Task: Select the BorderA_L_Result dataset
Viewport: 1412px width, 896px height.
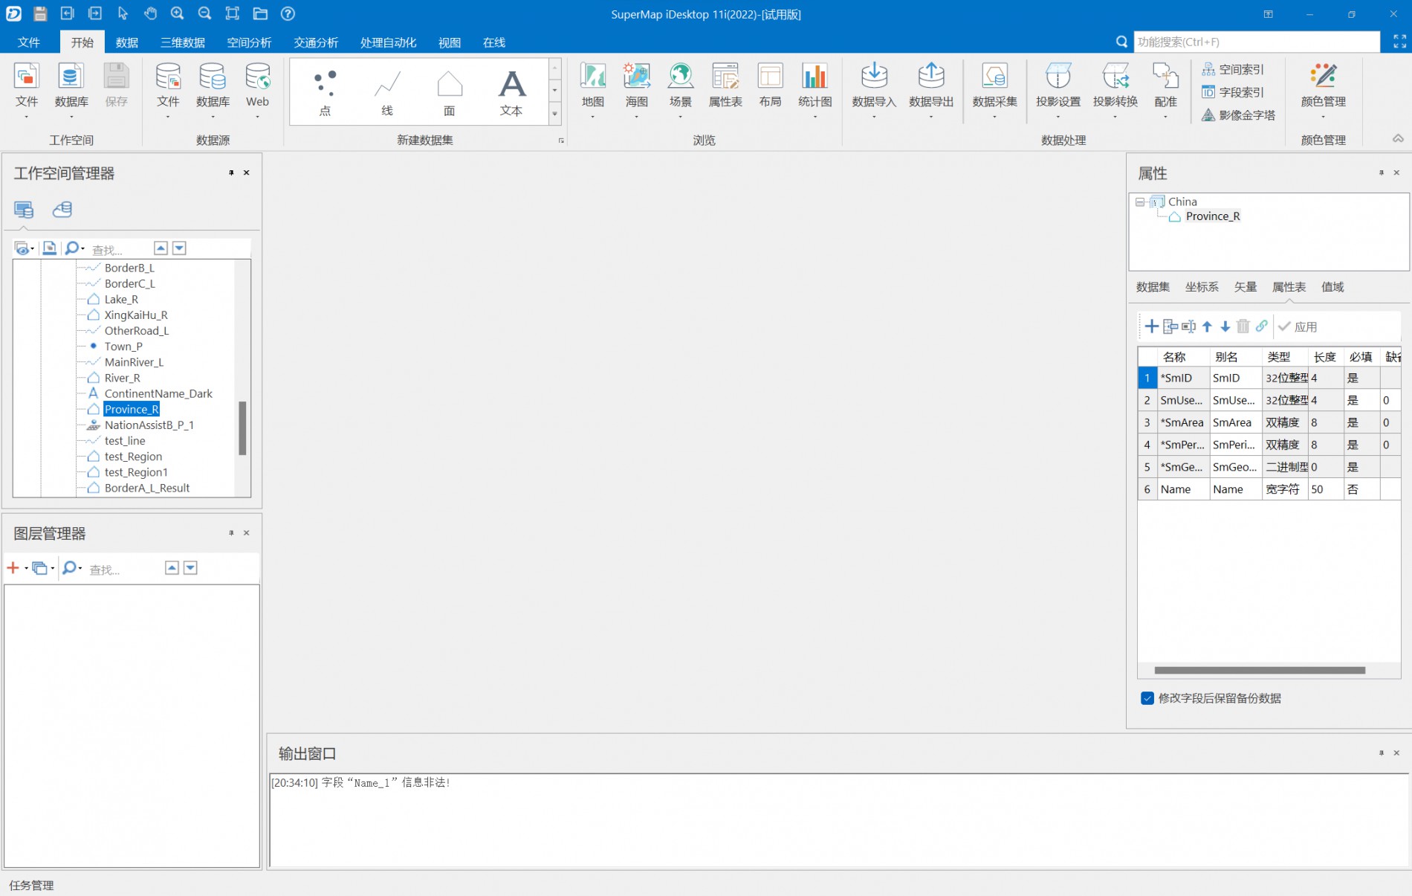Action: pos(147,489)
